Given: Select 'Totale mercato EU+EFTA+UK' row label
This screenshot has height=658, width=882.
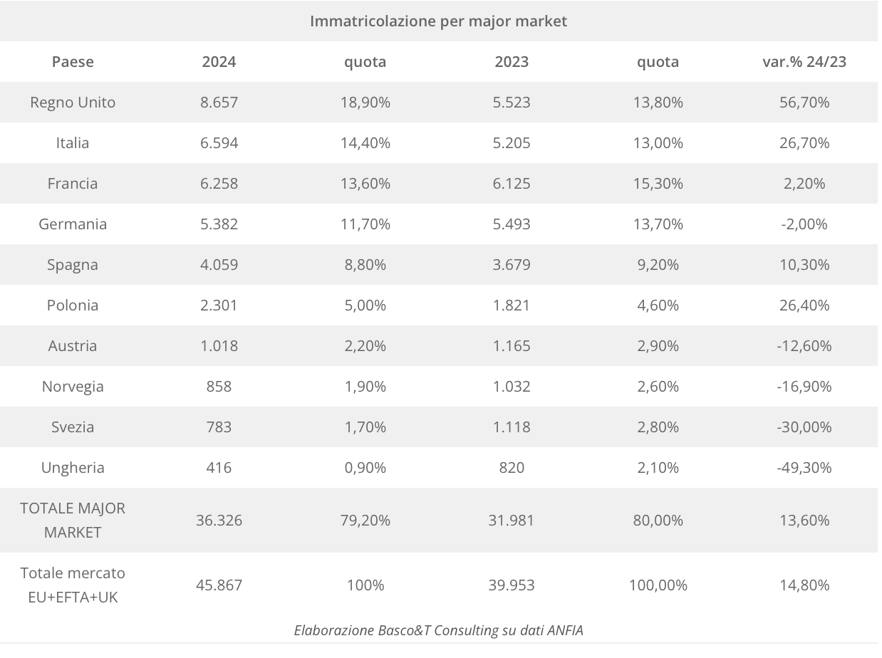Looking at the screenshot, I should 73,585.
